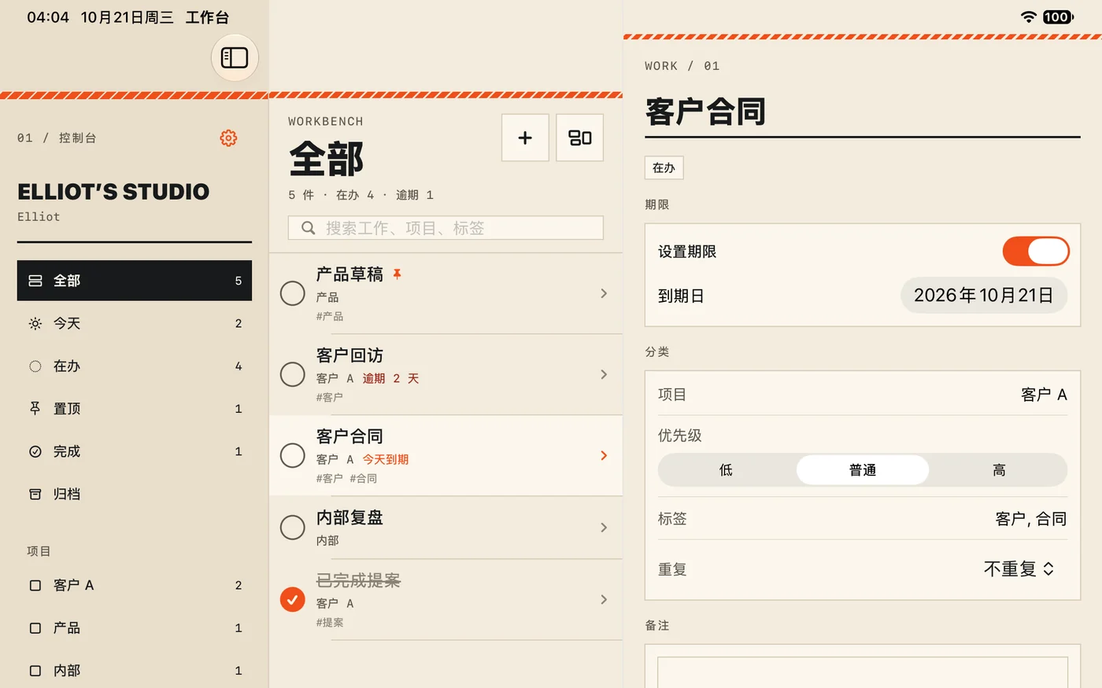The image size is (1102, 688).
Task: Click the 今天到期 due label
Action: (386, 459)
